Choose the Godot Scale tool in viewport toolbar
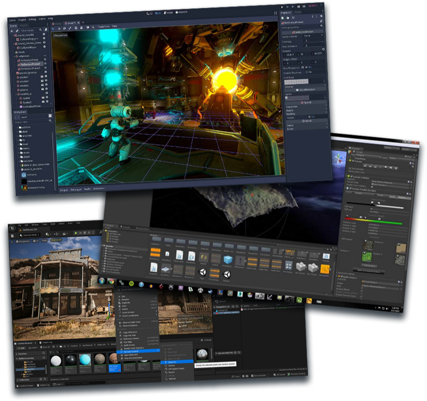This screenshot has width=427, height=401. 70,28
